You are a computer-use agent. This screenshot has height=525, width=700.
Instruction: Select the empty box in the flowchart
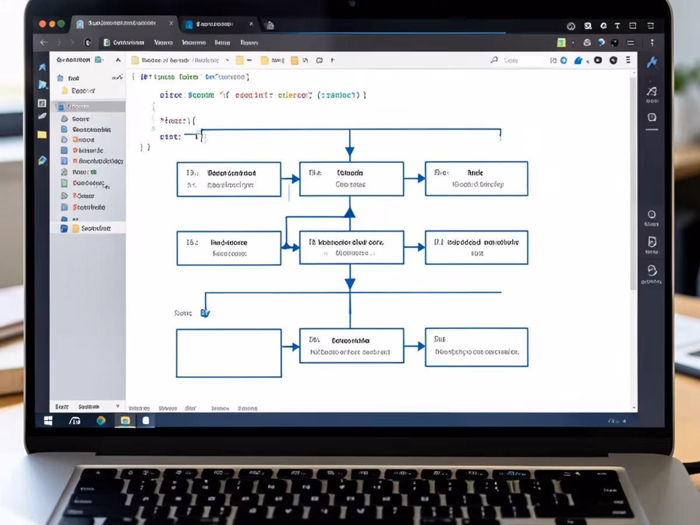pos(229,353)
